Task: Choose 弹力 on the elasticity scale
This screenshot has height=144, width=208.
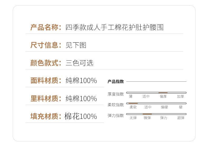Action: pyautogui.click(x=164, y=118)
